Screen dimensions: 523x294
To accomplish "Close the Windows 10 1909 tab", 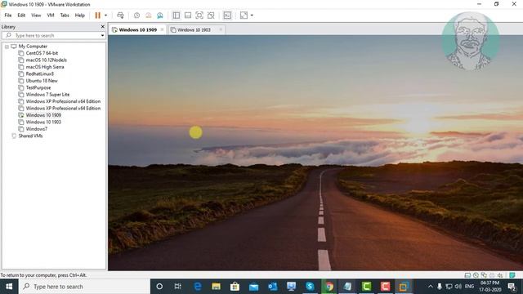I will [x=162, y=29].
